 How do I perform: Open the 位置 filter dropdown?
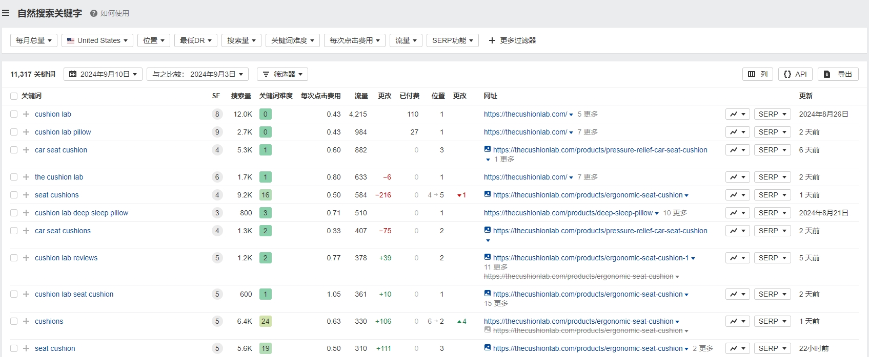tap(154, 40)
